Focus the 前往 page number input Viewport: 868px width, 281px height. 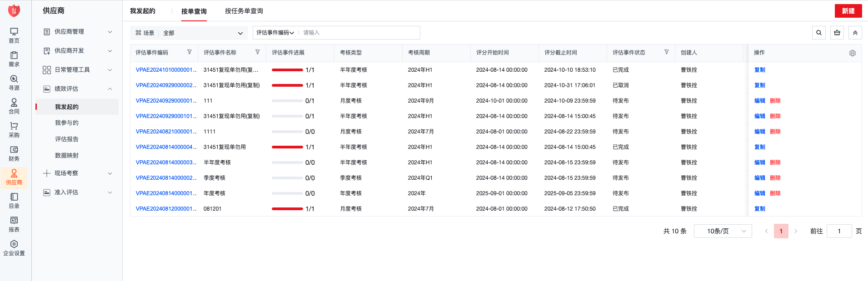839,231
